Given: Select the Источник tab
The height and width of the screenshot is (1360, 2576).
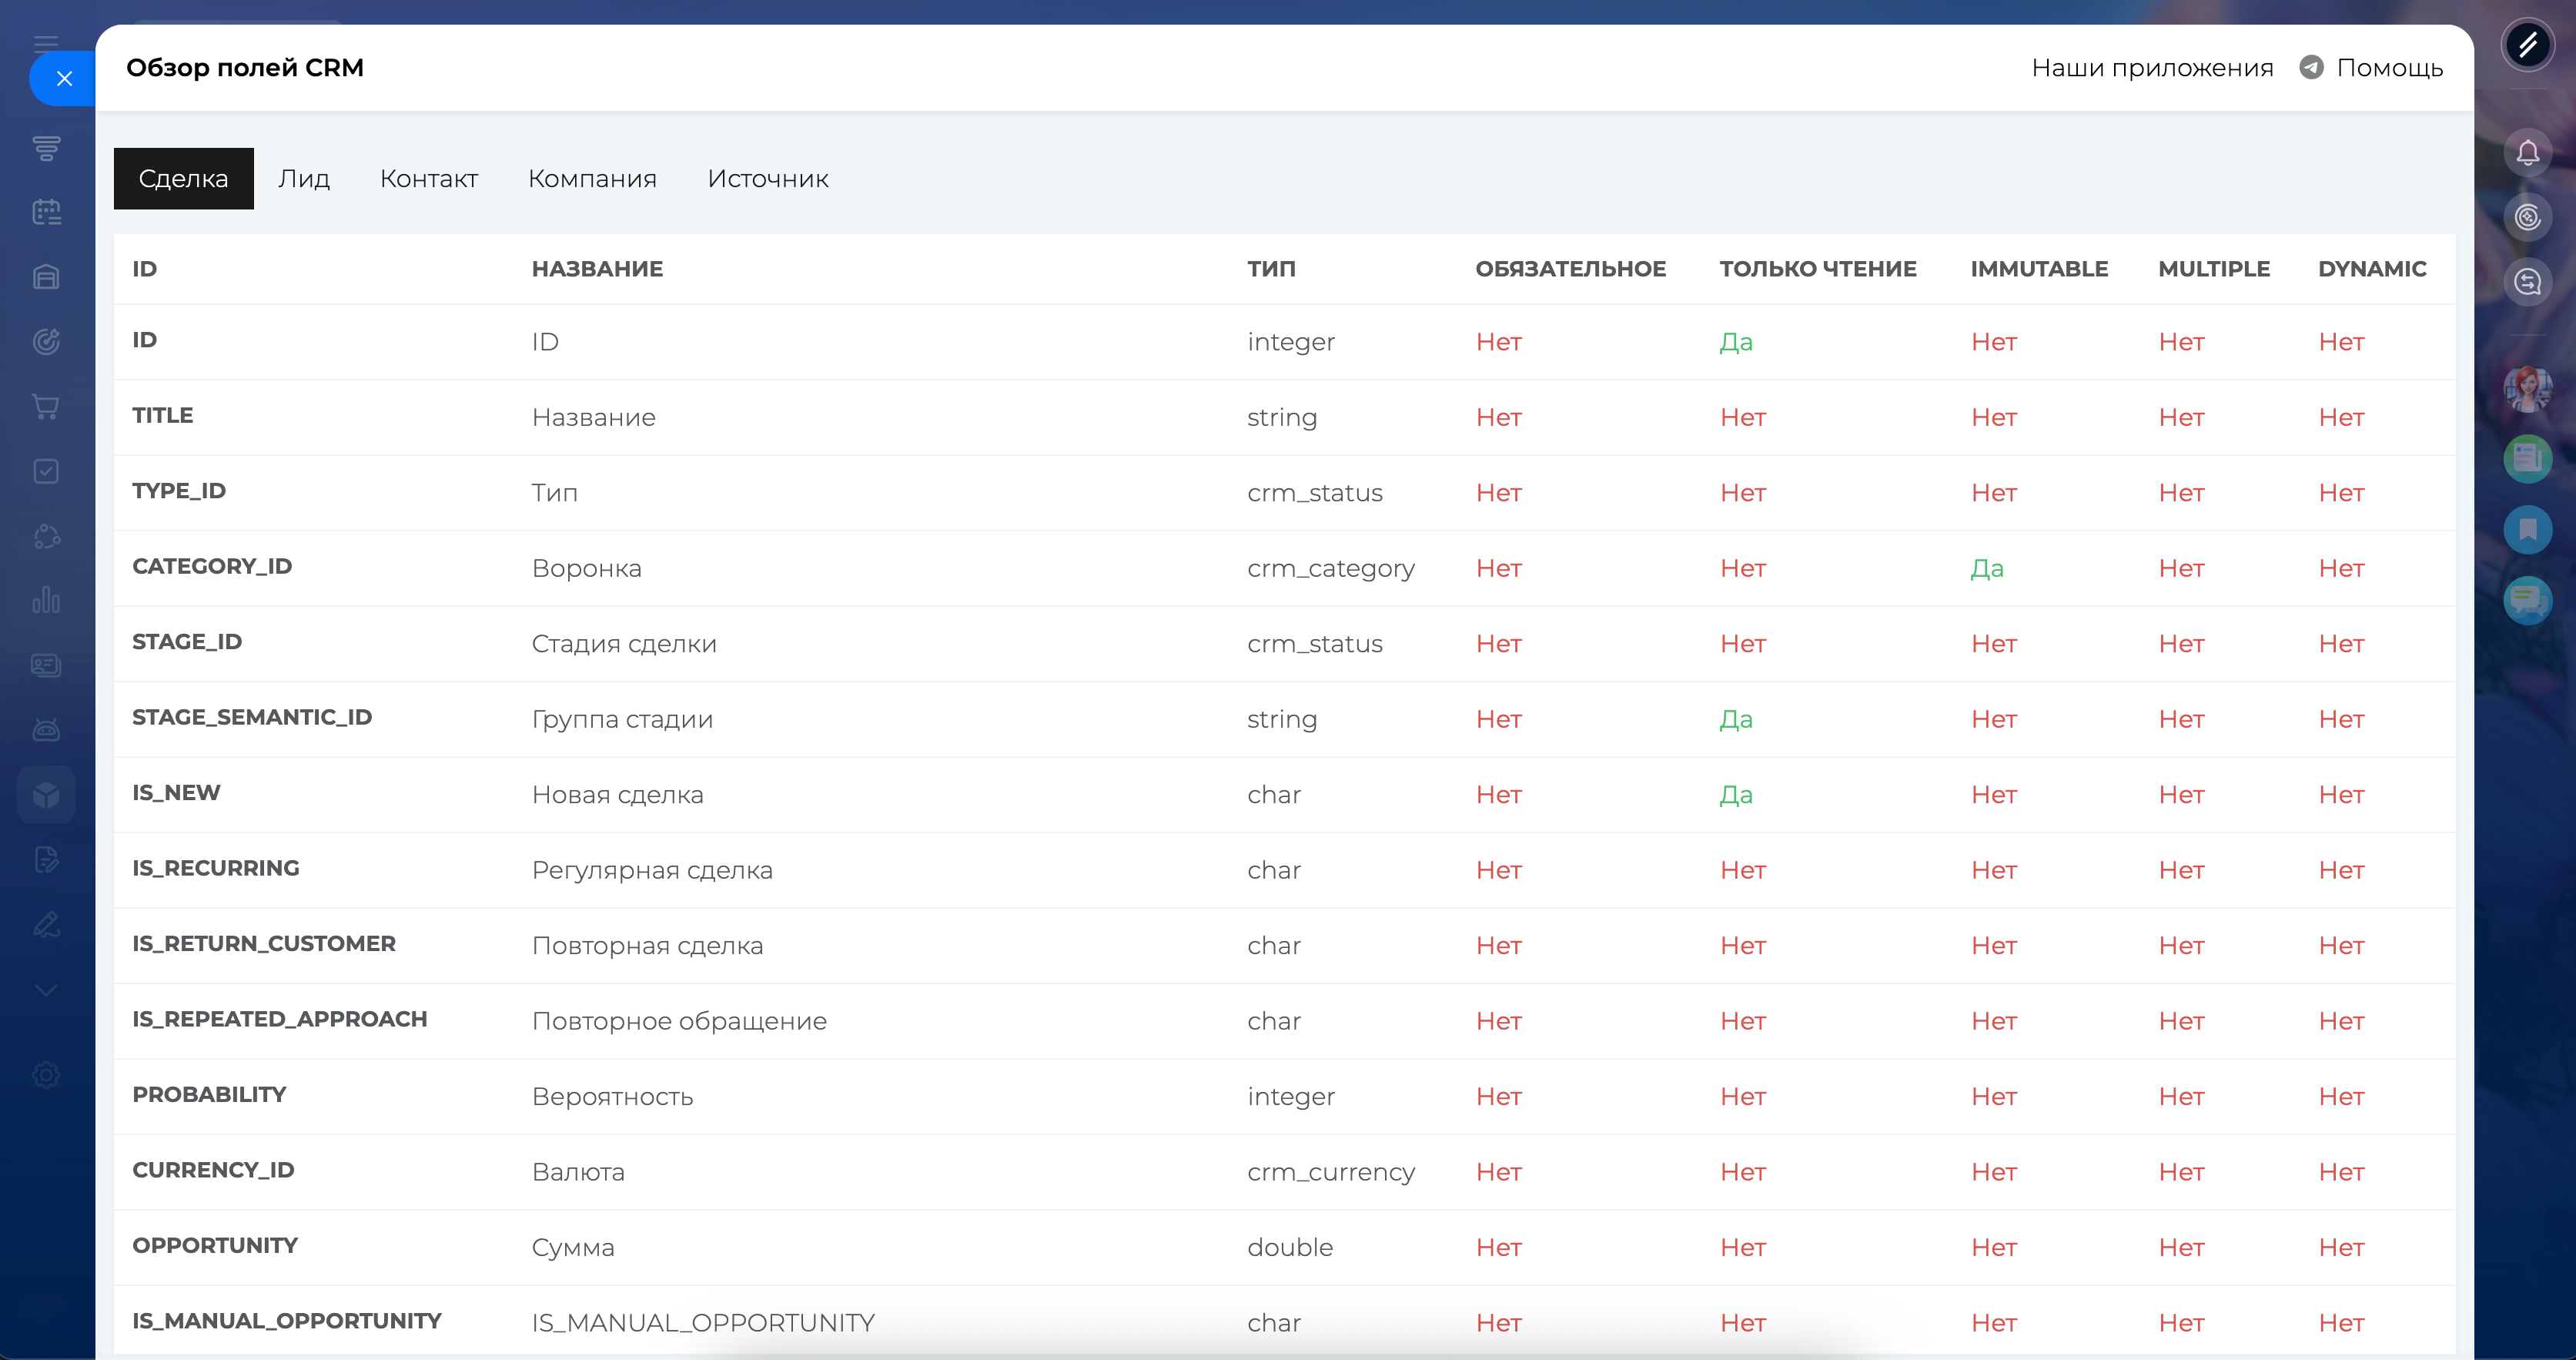Looking at the screenshot, I should pyautogui.click(x=768, y=179).
